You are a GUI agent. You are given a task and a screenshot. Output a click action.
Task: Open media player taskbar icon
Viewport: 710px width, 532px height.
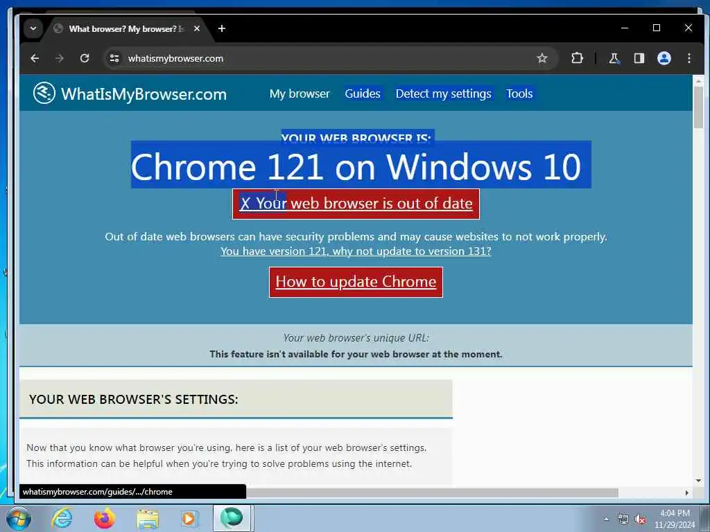pyautogui.click(x=189, y=518)
